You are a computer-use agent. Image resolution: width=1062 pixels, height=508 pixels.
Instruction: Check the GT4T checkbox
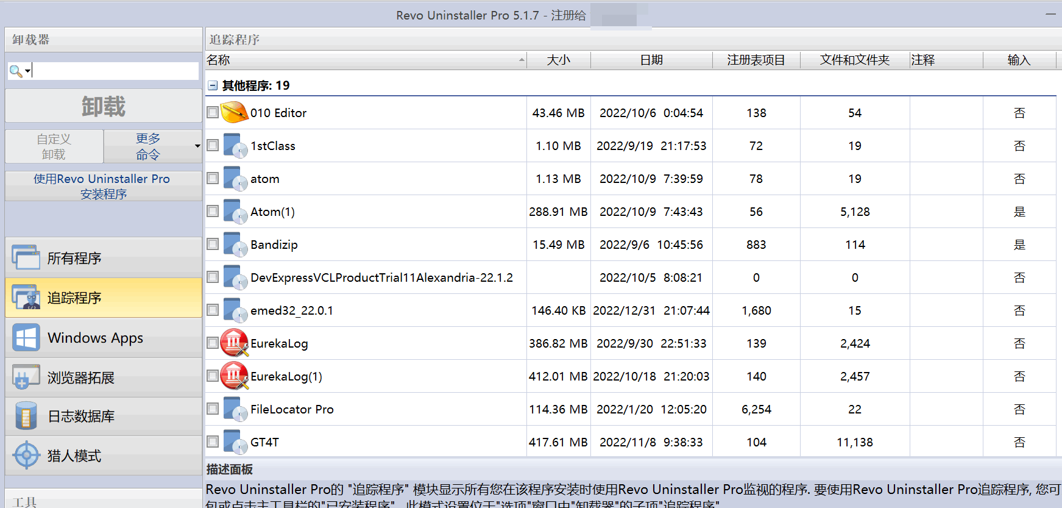[213, 442]
